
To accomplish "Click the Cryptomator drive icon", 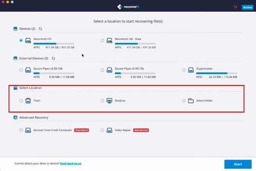I will (191, 70).
